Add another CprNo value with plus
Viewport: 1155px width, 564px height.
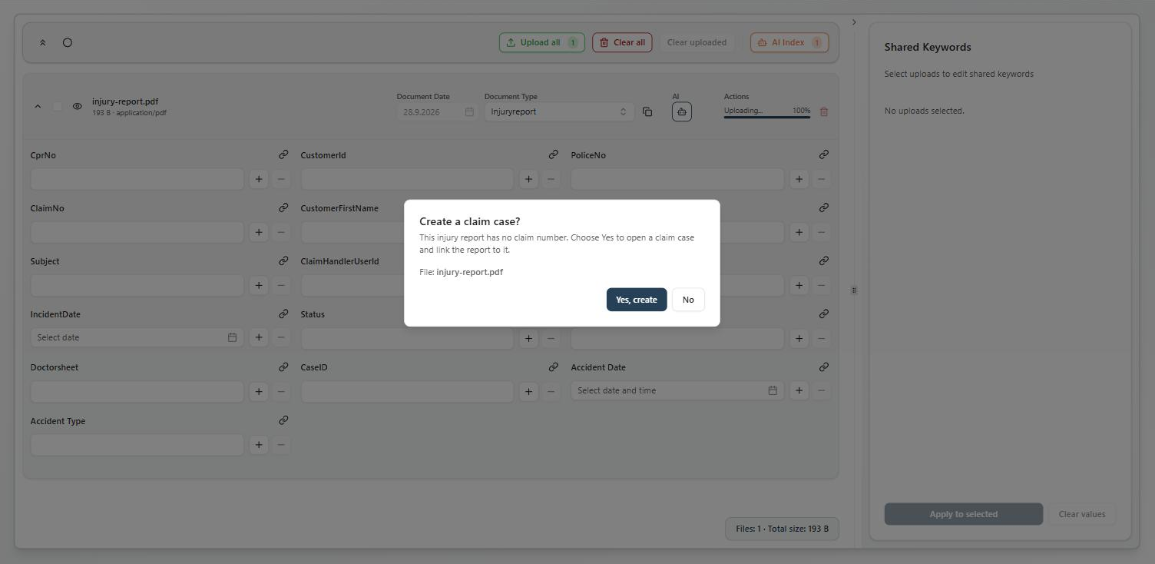(x=259, y=179)
